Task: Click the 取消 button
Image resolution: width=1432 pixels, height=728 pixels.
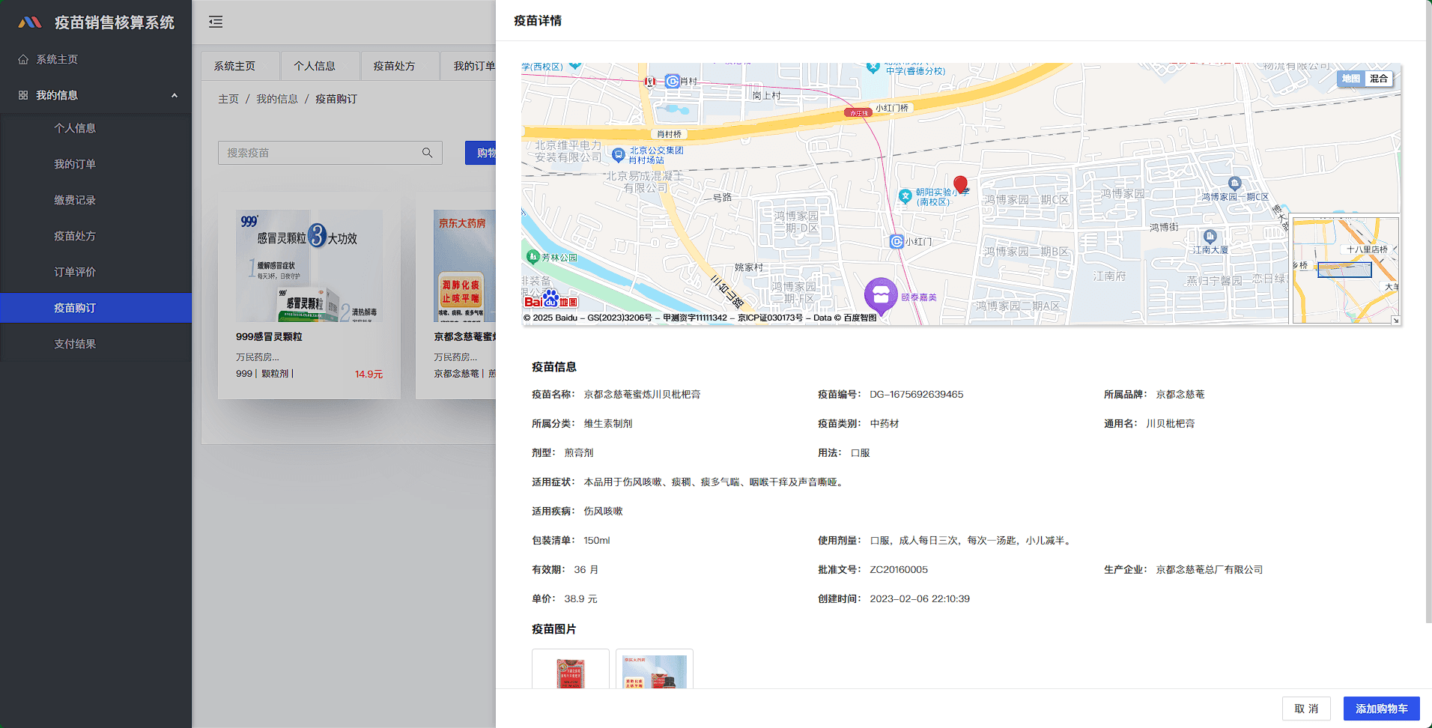Action: 1306,709
